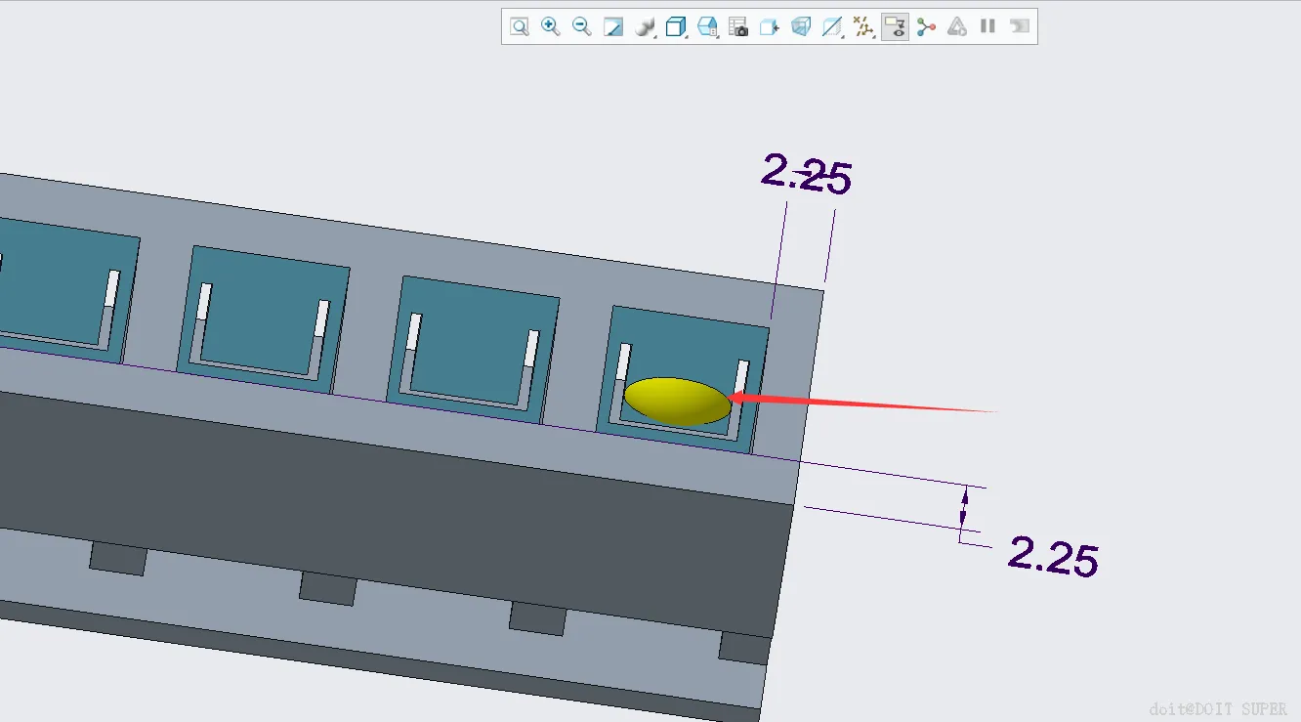The image size is (1301, 722).
Task: Select the upper 2.25 dimension text
Action: pos(807,176)
